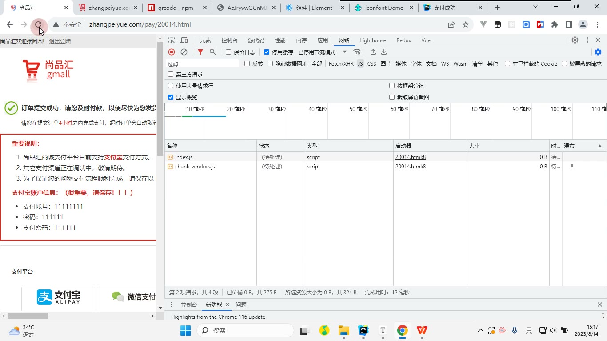Toggle the red filter funnel icon

click(200, 52)
